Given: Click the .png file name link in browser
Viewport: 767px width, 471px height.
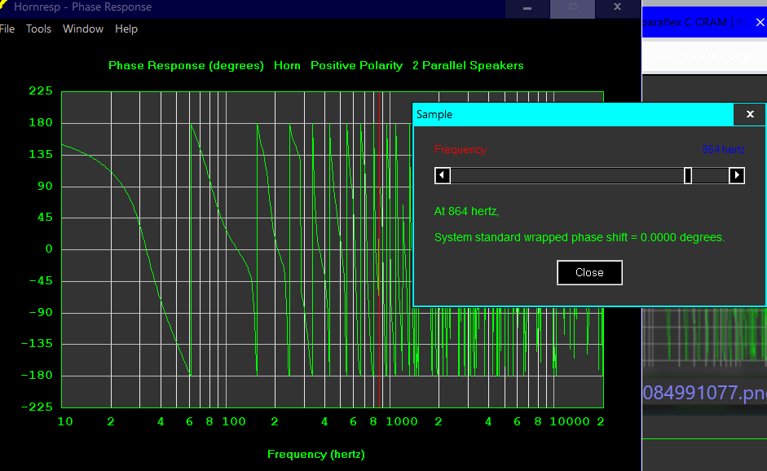Looking at the screenshot, I should click(704, 393).
